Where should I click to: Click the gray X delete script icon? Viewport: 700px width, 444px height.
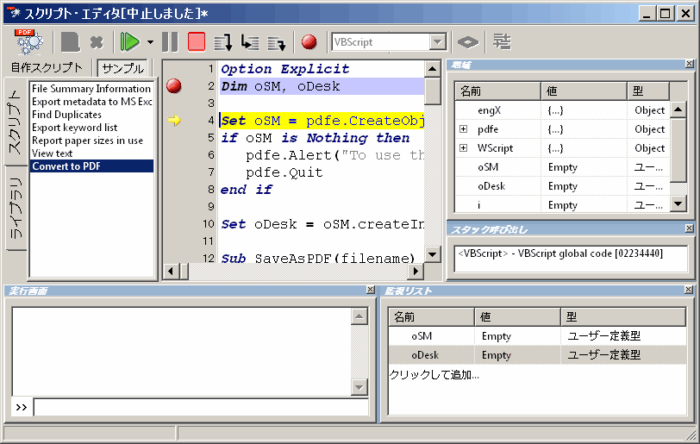[97, 42]
